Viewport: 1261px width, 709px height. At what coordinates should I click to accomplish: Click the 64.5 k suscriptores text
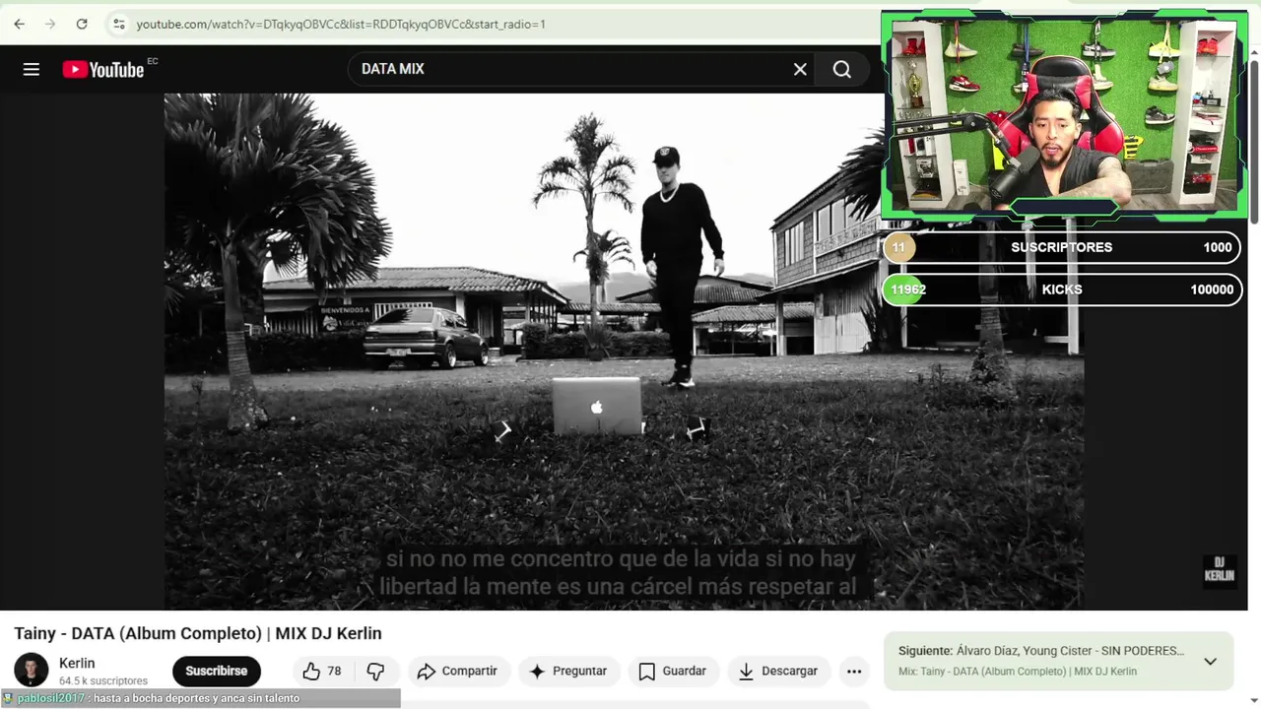tap(103, 680)
